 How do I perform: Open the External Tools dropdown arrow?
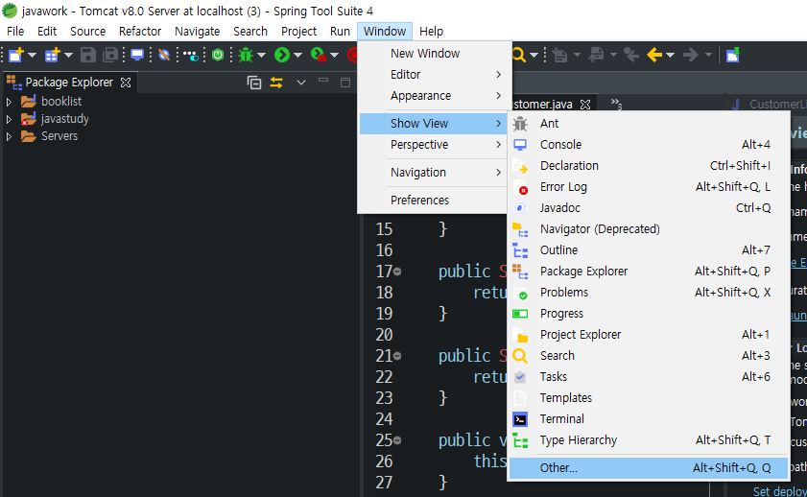pos(334,55)
